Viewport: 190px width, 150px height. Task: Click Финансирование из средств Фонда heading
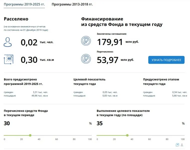122,22
